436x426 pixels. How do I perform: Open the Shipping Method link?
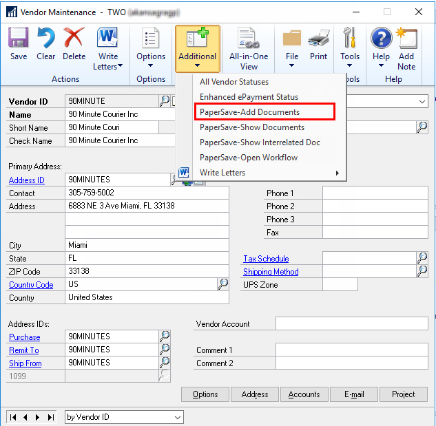(x=271, y=272)
